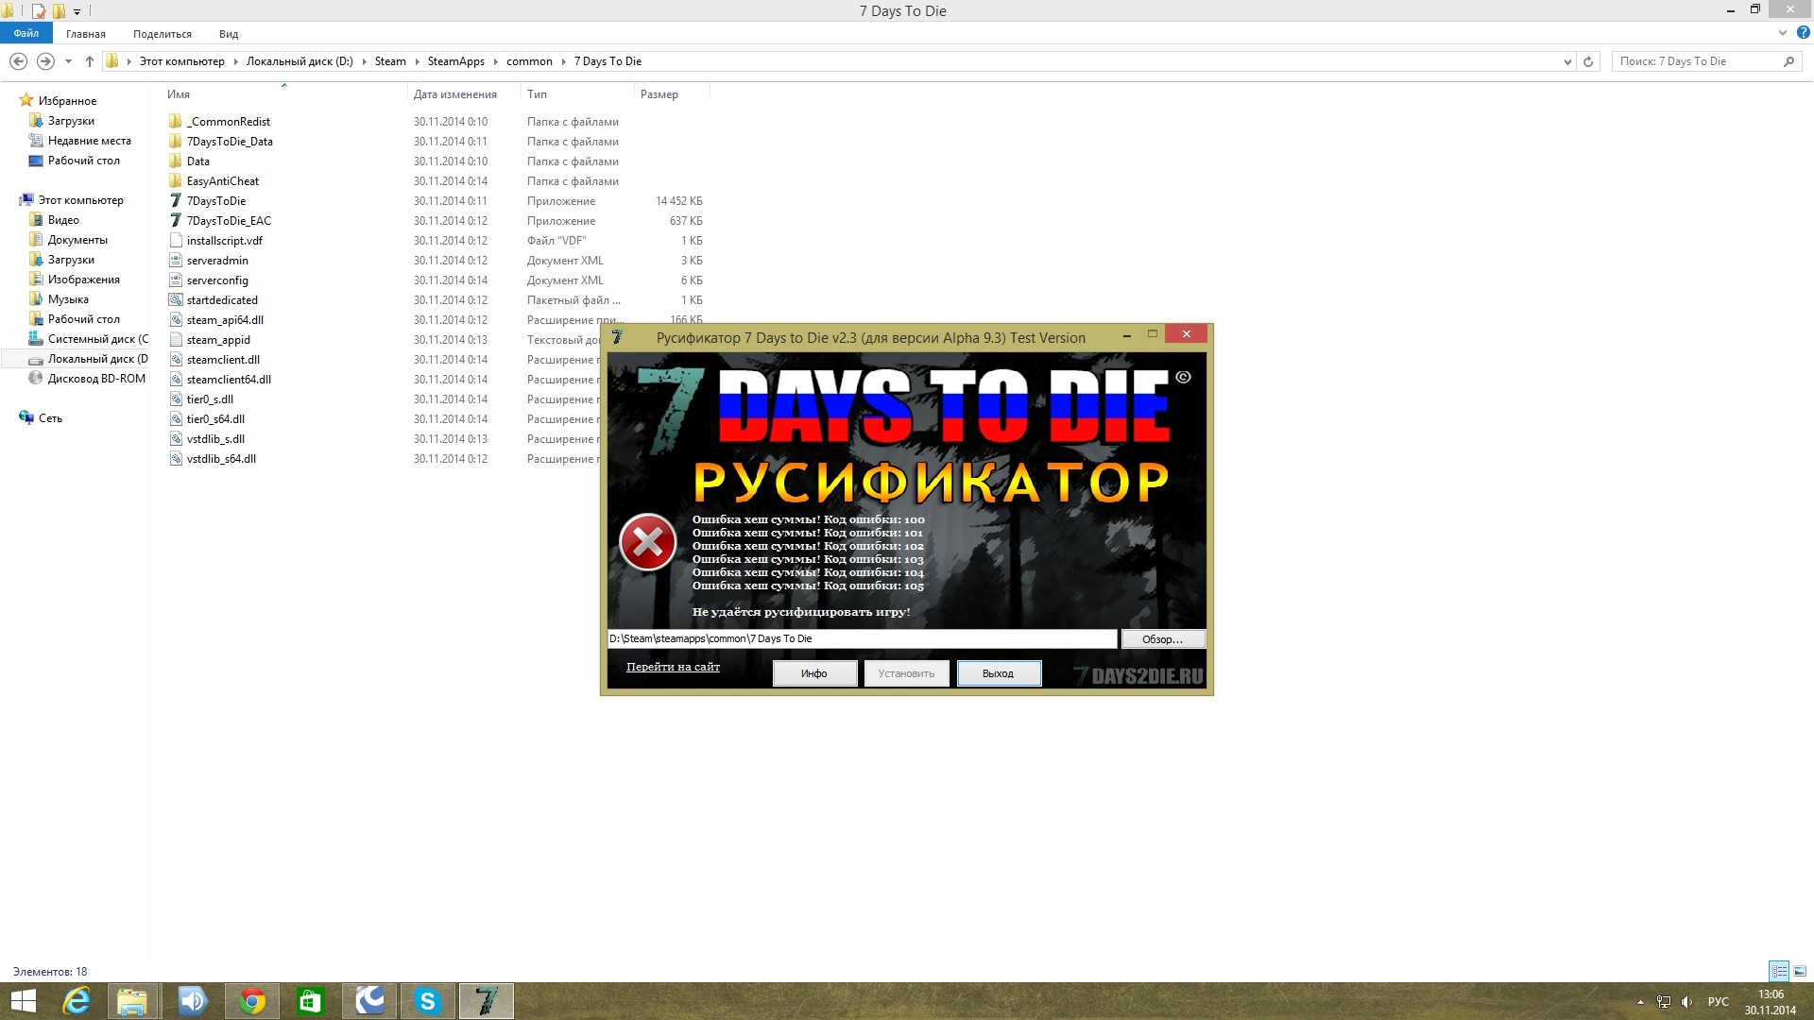Open Недавние места in favorites

pos(79,141)
